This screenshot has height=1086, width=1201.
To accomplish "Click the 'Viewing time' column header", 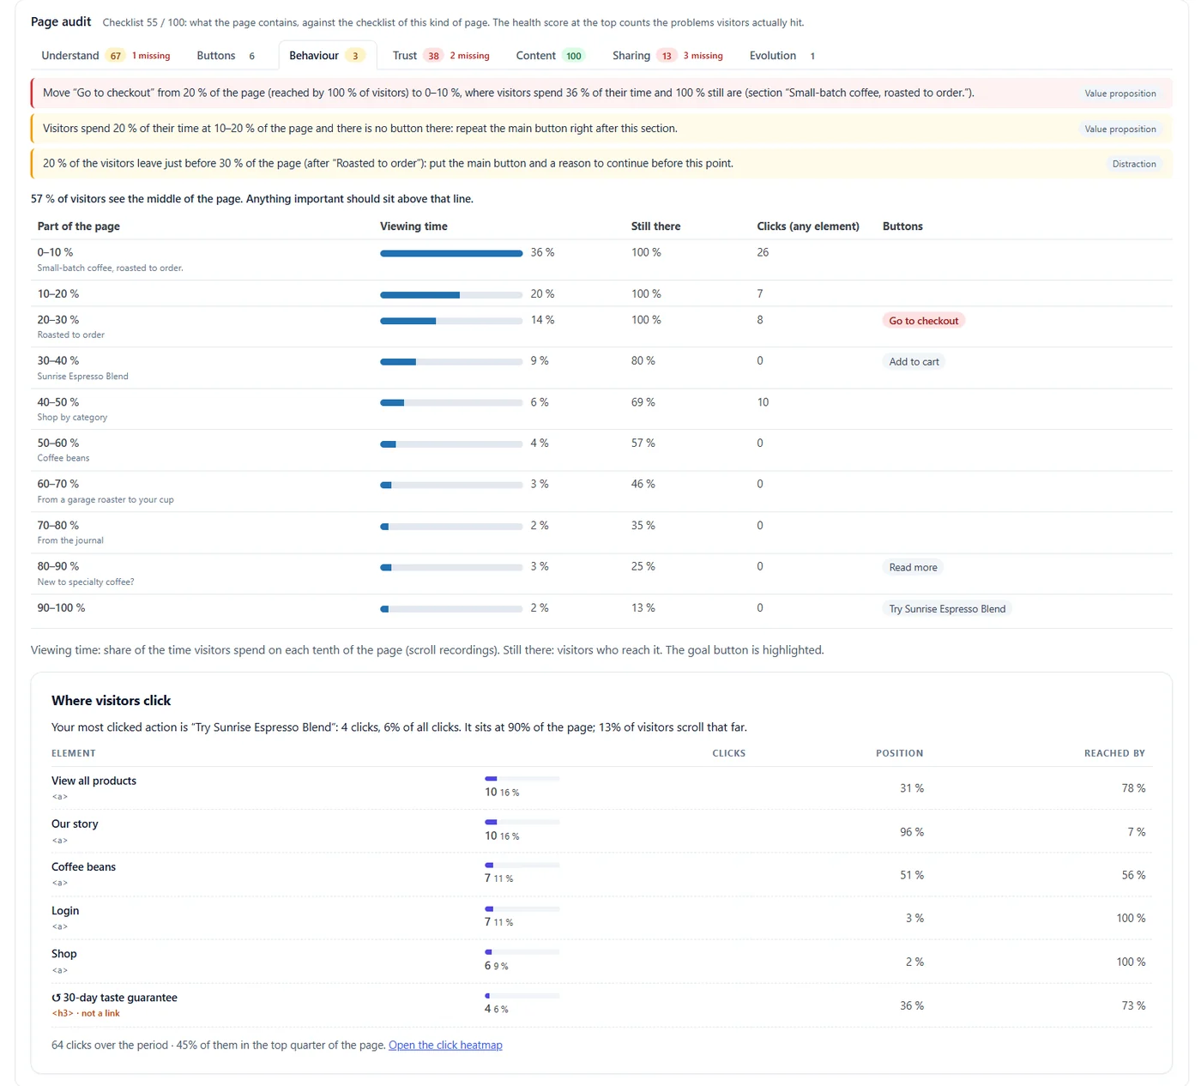I will click(413, 226).
